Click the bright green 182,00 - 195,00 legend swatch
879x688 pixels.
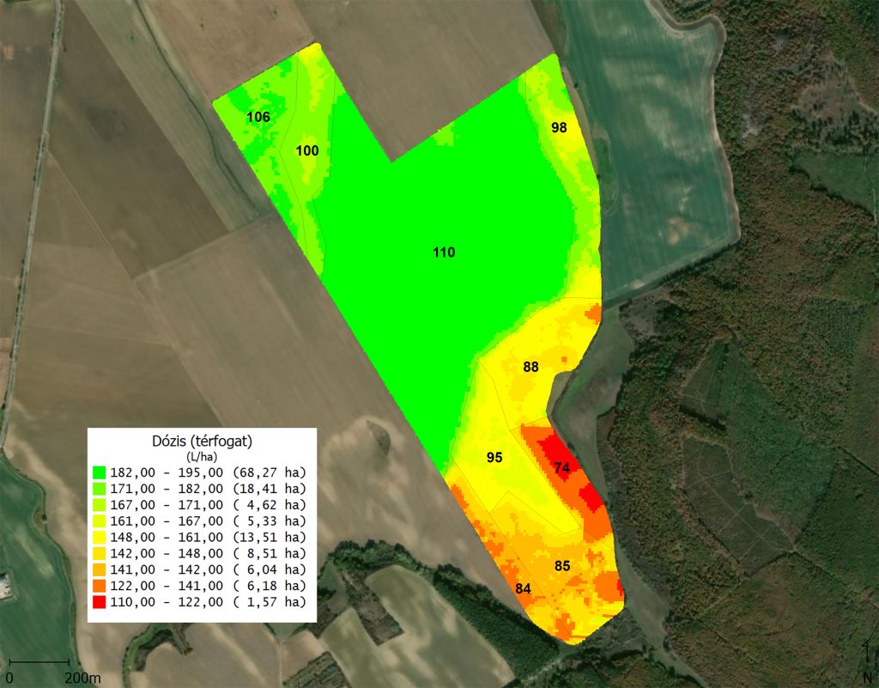point(99,472)
